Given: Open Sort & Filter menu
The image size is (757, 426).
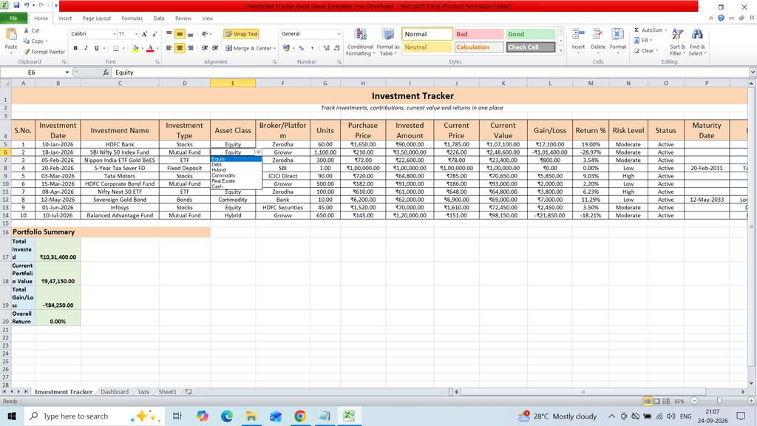Looking at the screenshot, I should 677,42.
